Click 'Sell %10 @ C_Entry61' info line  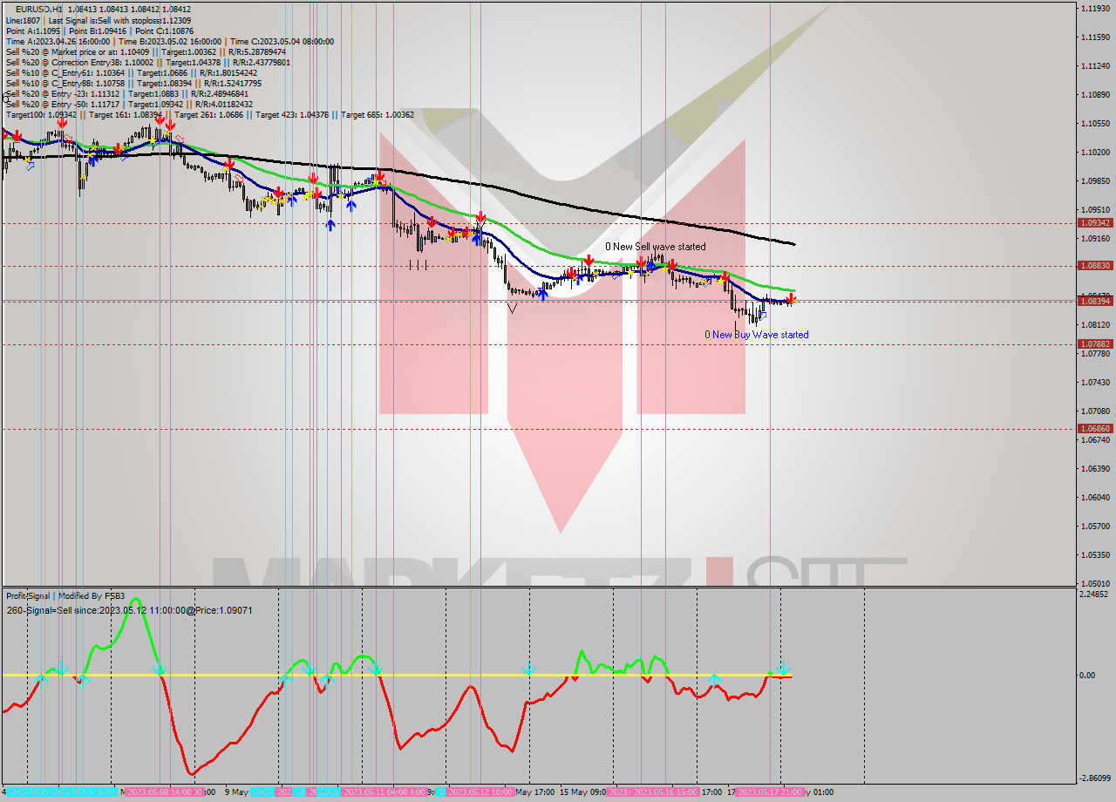pos(132,72)
